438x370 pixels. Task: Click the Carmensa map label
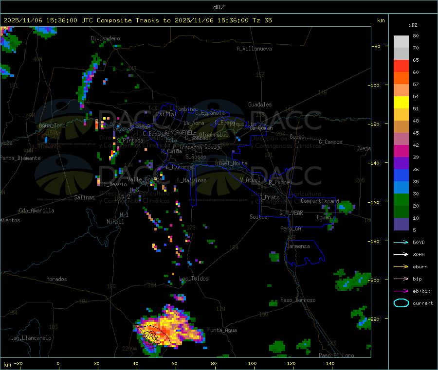(x=298, y=246)
